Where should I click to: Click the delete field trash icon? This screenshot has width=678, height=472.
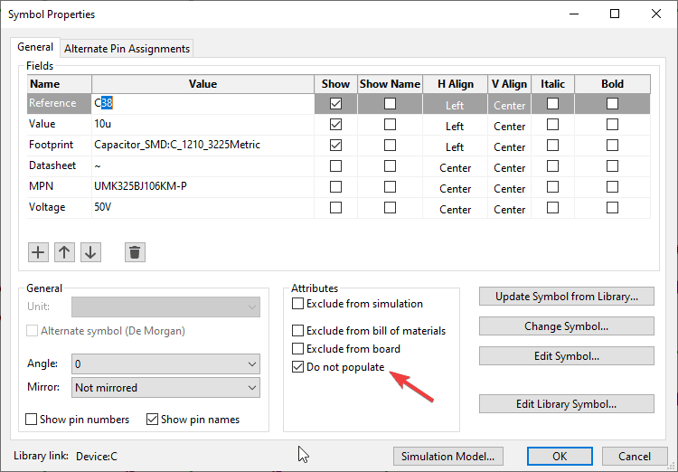click(x=135, y=252)
